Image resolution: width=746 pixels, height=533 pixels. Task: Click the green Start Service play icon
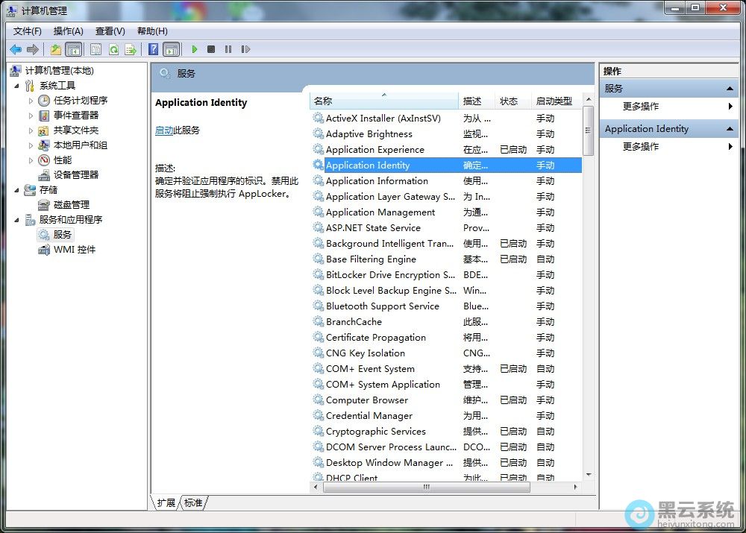point(194,49)
